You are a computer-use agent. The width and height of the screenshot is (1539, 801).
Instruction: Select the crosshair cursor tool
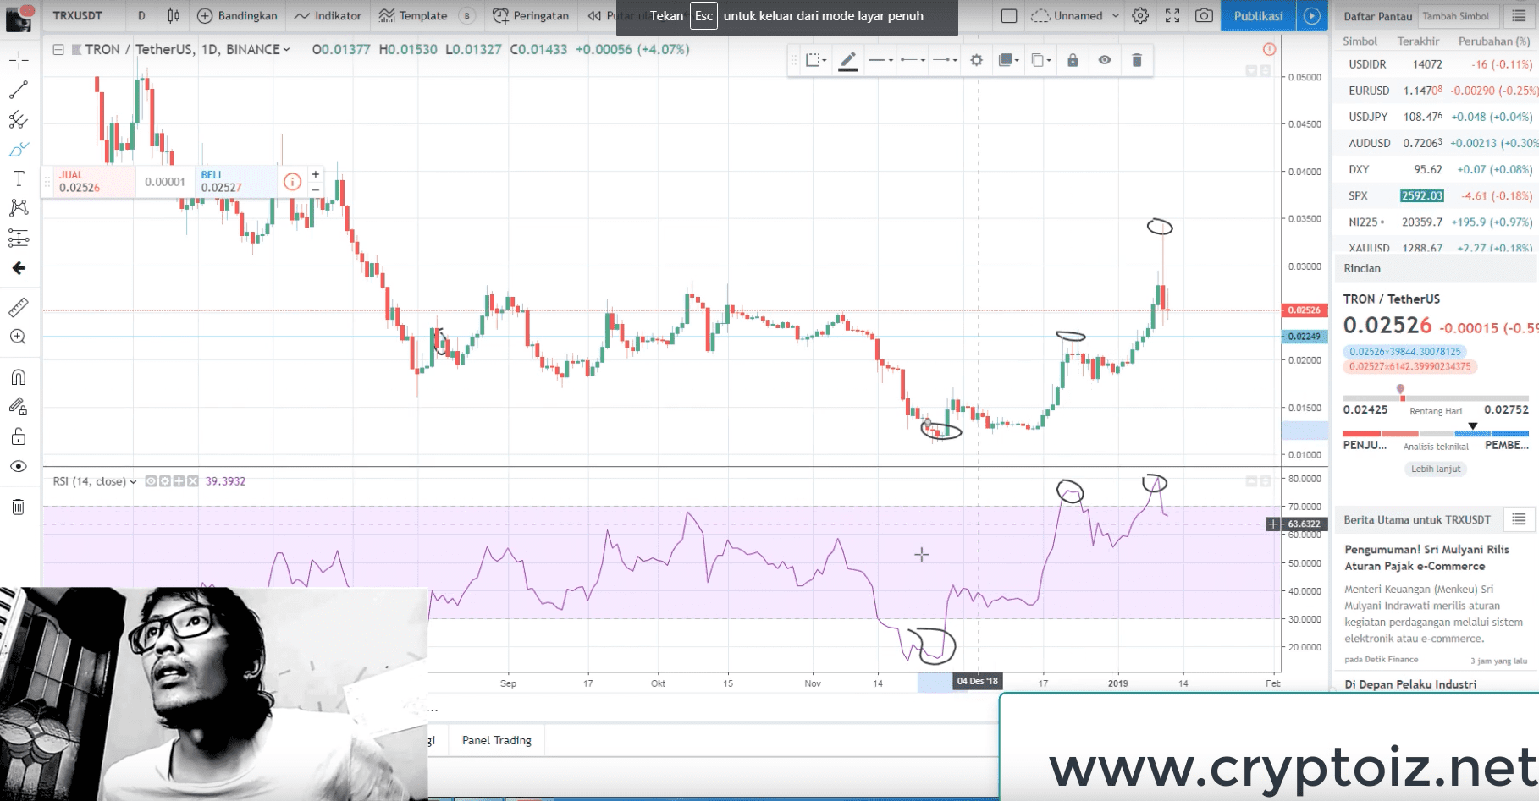[19, 60]
